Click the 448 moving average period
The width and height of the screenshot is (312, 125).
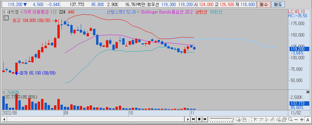point(71,12)
